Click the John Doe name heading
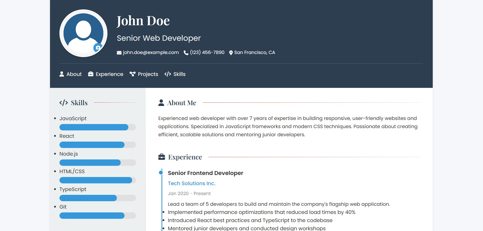483x231 pixels. [143, 21]
